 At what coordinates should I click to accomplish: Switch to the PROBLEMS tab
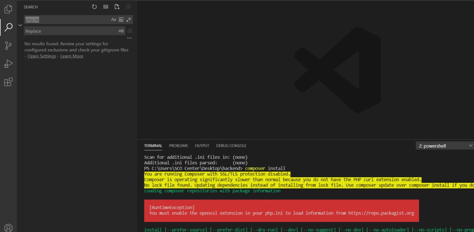178,145
